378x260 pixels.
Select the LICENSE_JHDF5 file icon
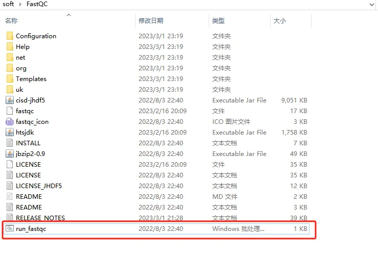point(10,186)
